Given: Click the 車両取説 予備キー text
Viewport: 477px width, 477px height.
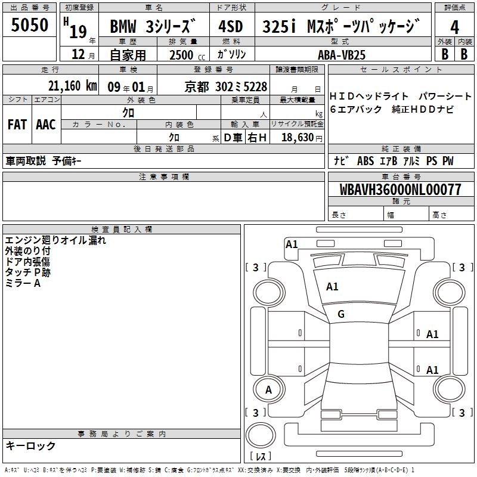Looking at the screenshot, I should (44, 161).
